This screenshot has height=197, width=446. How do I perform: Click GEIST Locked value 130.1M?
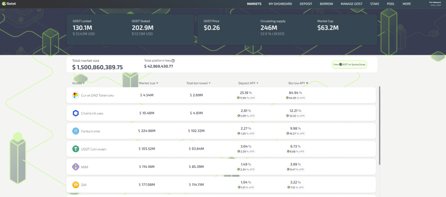point(82,28)
